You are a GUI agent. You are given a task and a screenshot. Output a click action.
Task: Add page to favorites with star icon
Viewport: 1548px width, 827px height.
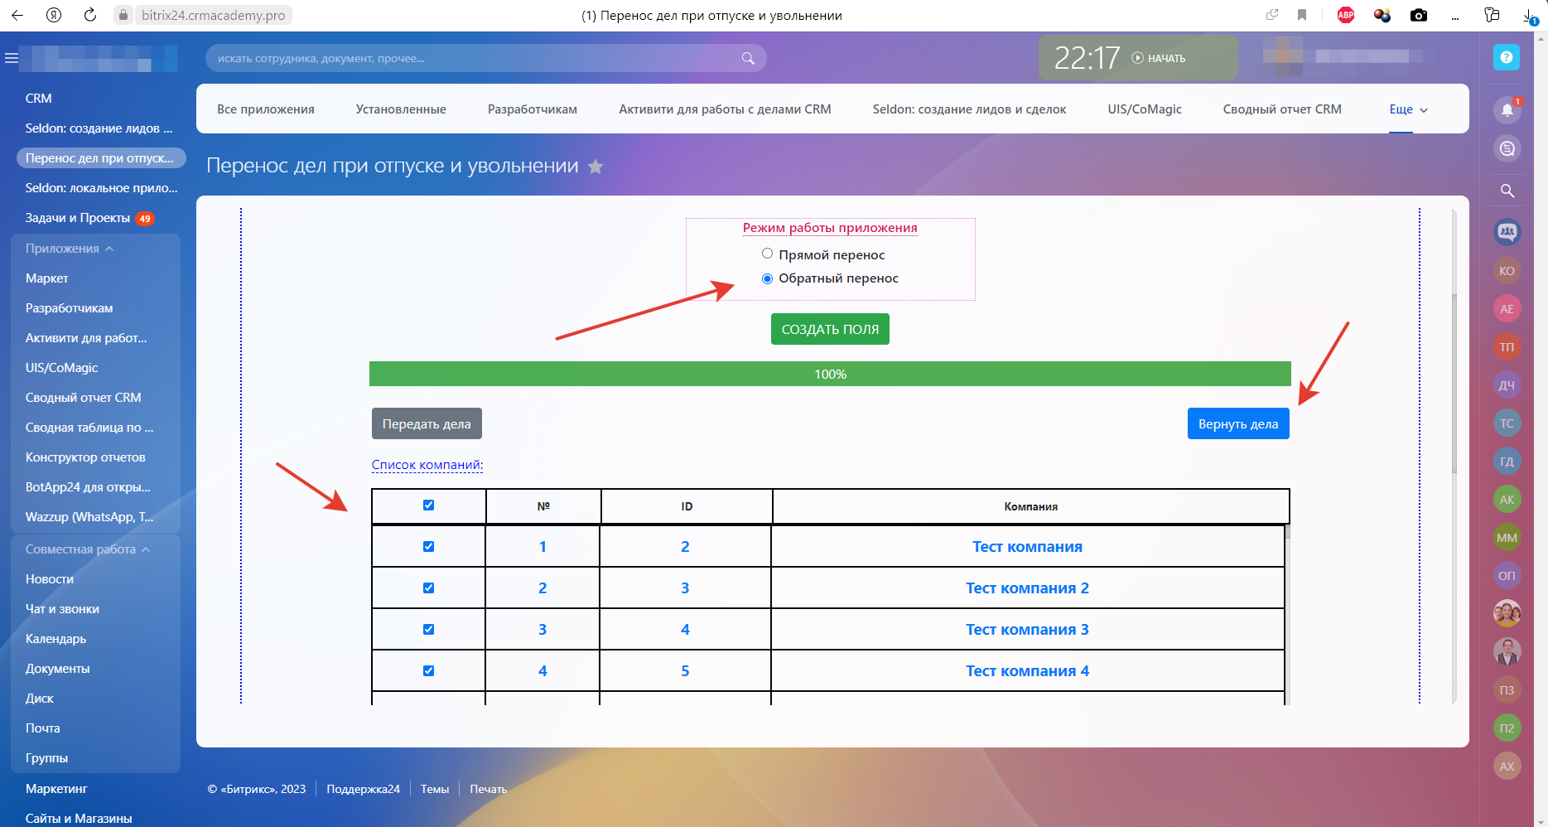(x=596, y=167)
